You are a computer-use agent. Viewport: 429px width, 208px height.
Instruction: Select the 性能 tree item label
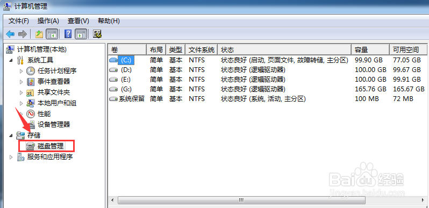click(x=44, y=114)
